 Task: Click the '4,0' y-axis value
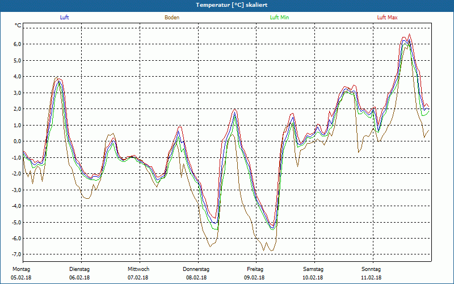[x=17, y=77]
